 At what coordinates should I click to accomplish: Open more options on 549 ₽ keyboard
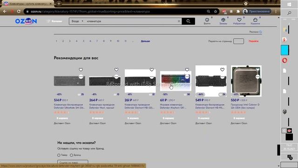click(223, 77)
